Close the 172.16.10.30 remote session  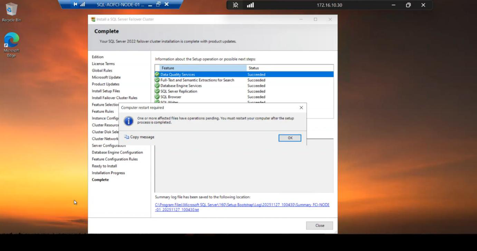coord(423,5)
